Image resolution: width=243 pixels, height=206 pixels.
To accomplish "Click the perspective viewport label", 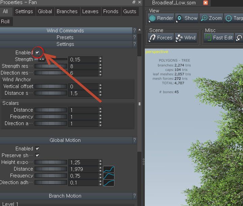I will point(157,52).
